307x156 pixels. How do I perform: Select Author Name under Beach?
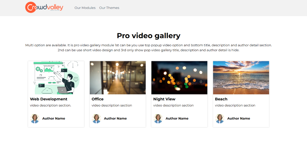click(238, 119)
